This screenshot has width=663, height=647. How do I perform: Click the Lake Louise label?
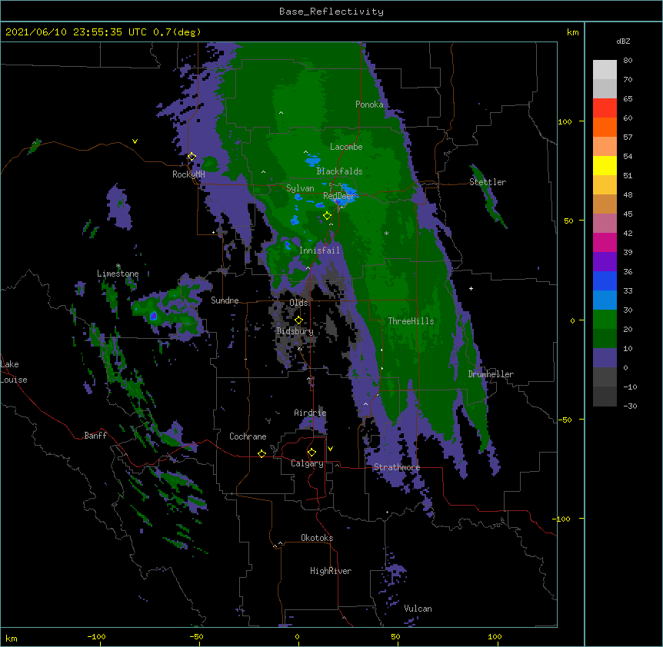coord(14,372)
